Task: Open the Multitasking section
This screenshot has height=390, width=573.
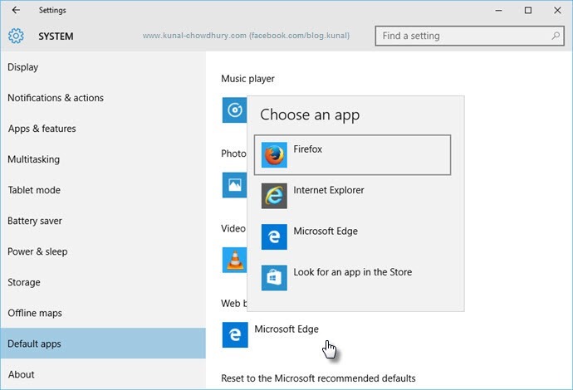Action: (x=103, y=159)
